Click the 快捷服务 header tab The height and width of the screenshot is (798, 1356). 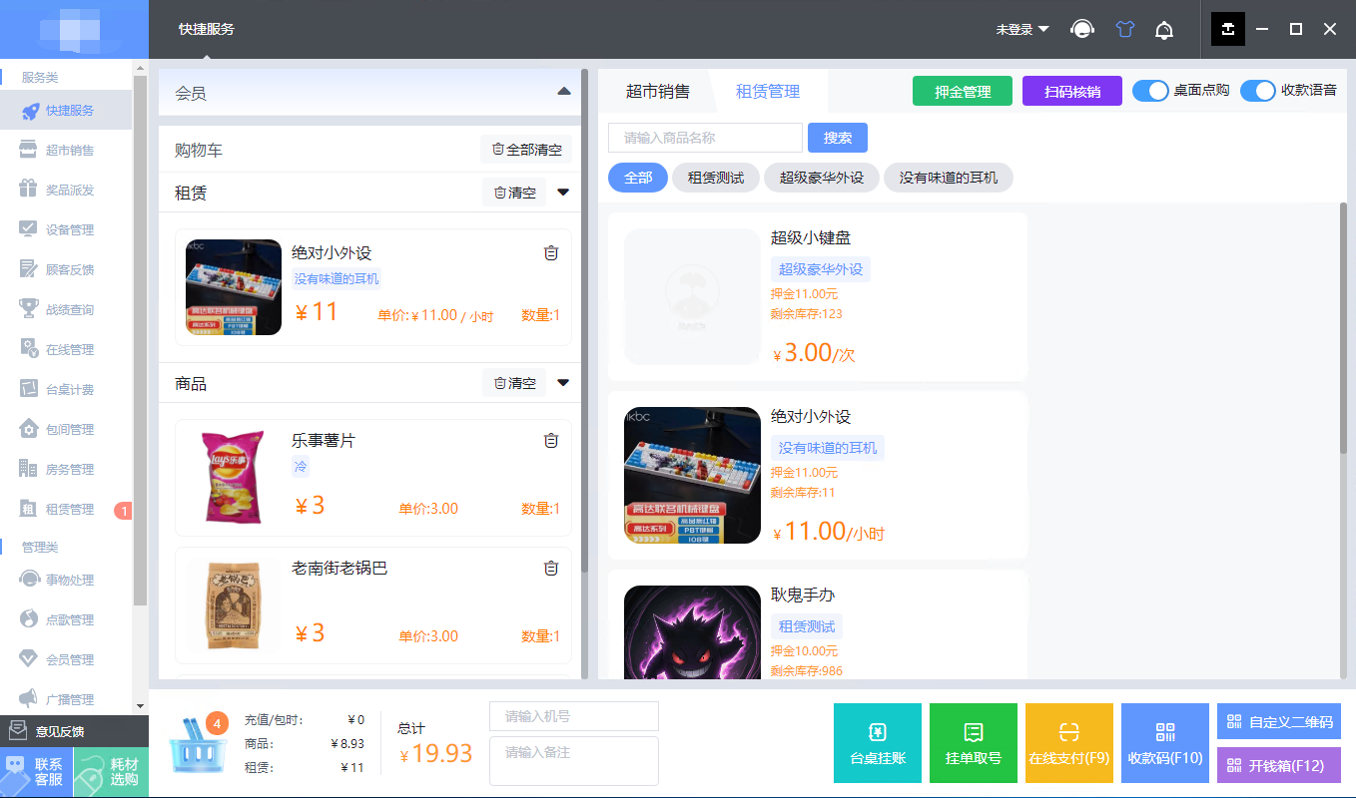pyautogui.click(x=207, y=29)
